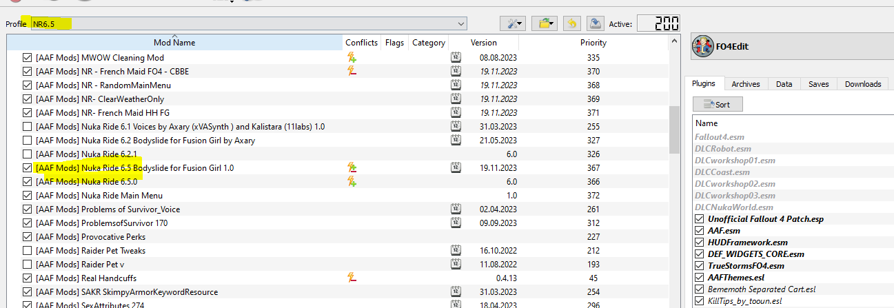Click calendar icon in MWOW Cleaning Mod row
The image size is (894, 308).
click(x=456, y=57)
